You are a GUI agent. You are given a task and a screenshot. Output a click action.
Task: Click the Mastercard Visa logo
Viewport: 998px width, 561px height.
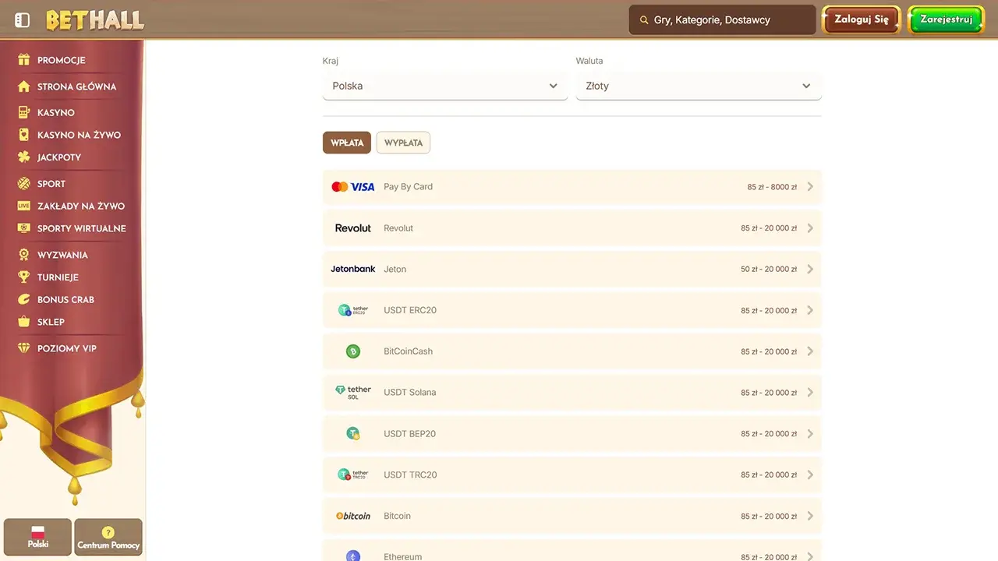(x=353, y=187)
